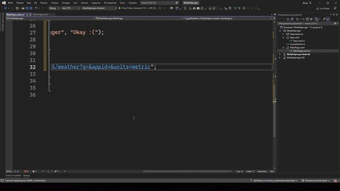This screenshot has width=340, height=191.
Task: Expand the Mobileitproger.Android project
Action: click(x=280, y=54)
